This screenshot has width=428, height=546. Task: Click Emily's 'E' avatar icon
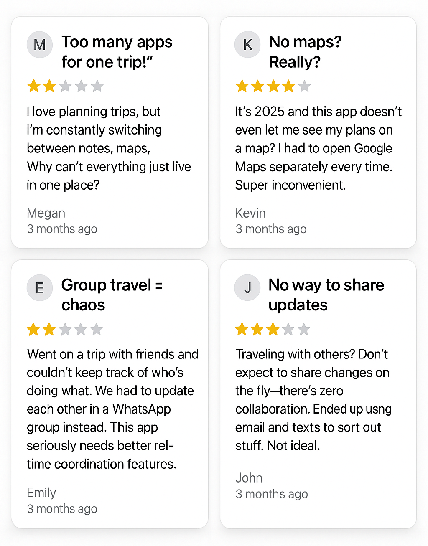click(x=40, y=288)
